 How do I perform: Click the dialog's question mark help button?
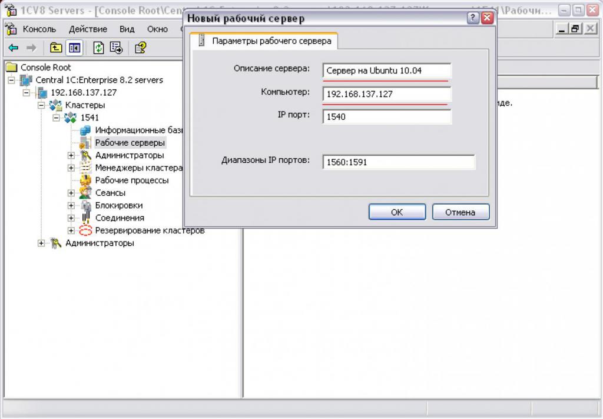(473, 18)
